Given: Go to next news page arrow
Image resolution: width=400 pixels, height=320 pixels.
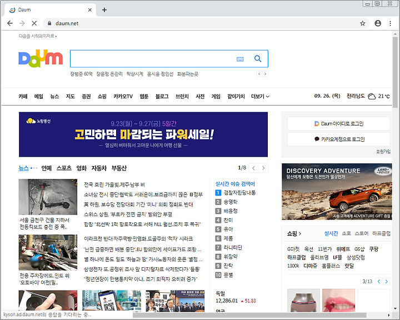Looking at the screenshot, I should click(263, 168).
